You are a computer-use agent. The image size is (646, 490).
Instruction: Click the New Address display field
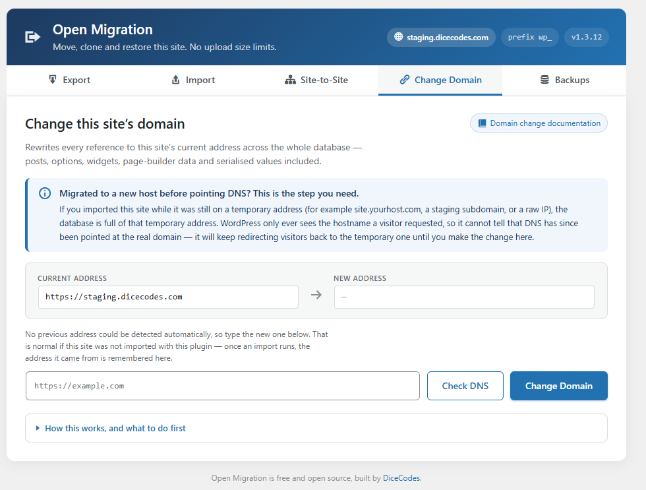coord(464,297)
